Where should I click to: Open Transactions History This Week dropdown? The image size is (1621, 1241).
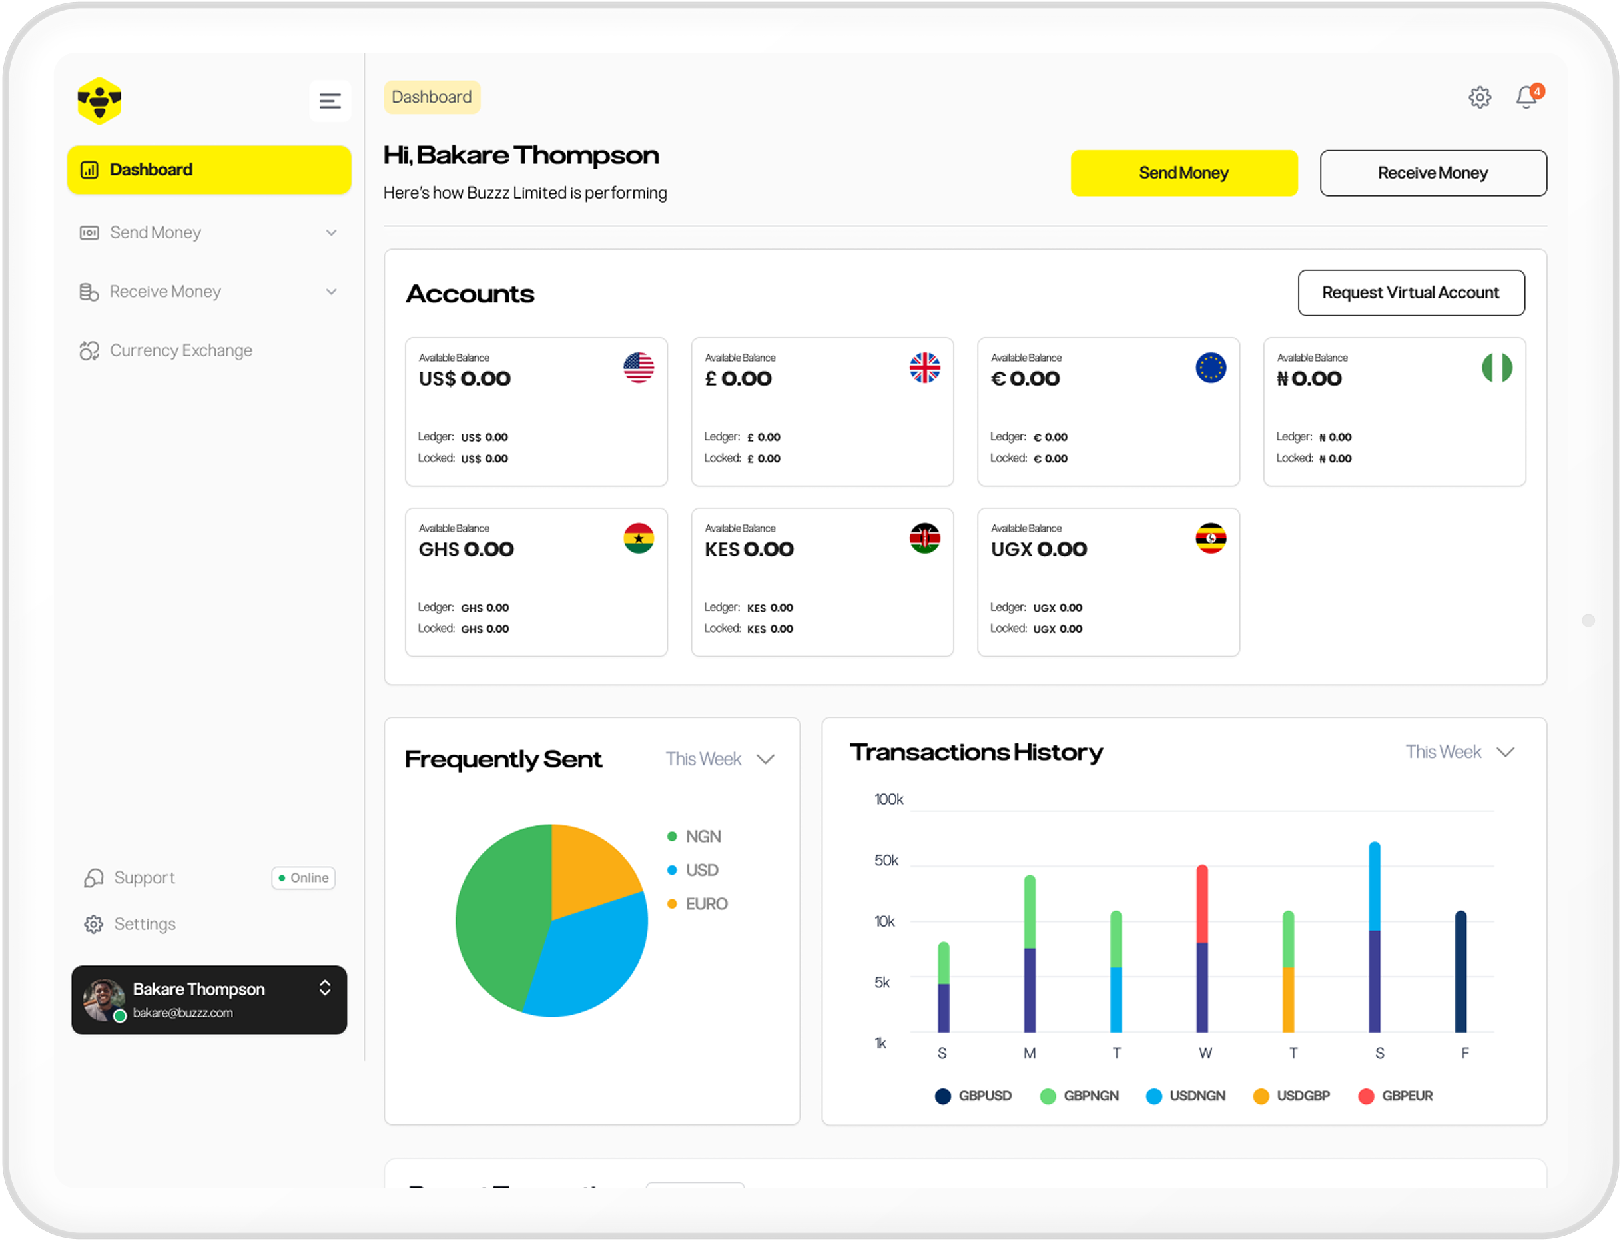point(1459,752)
